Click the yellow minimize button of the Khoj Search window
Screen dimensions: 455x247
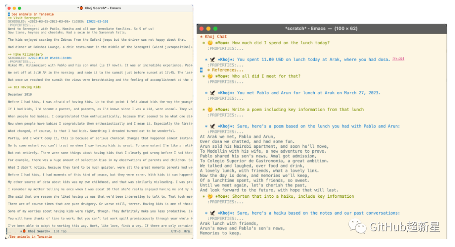[14, 8]
